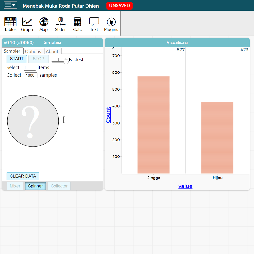Open the Plugins menu
The width and height of the screenshot is (254, 254).
point(111,25)
